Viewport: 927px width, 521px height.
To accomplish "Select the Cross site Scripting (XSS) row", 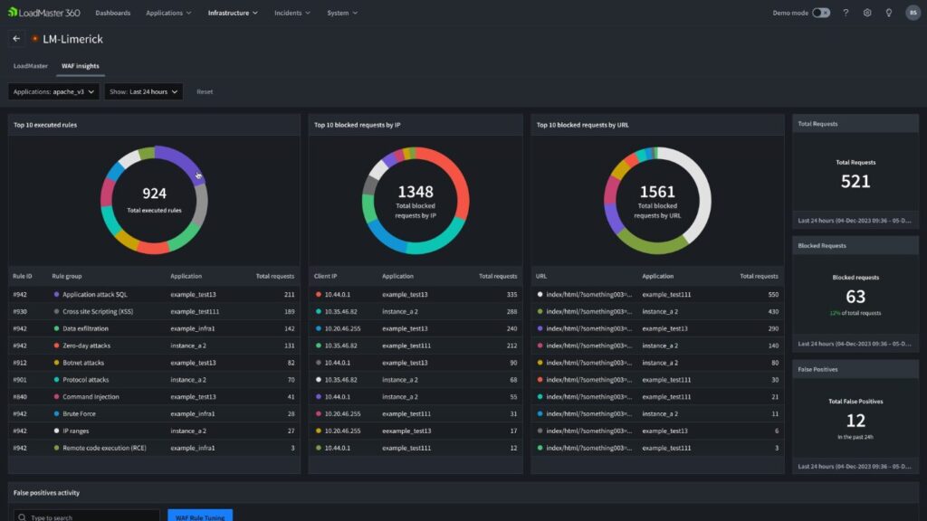I will [154, 311].
